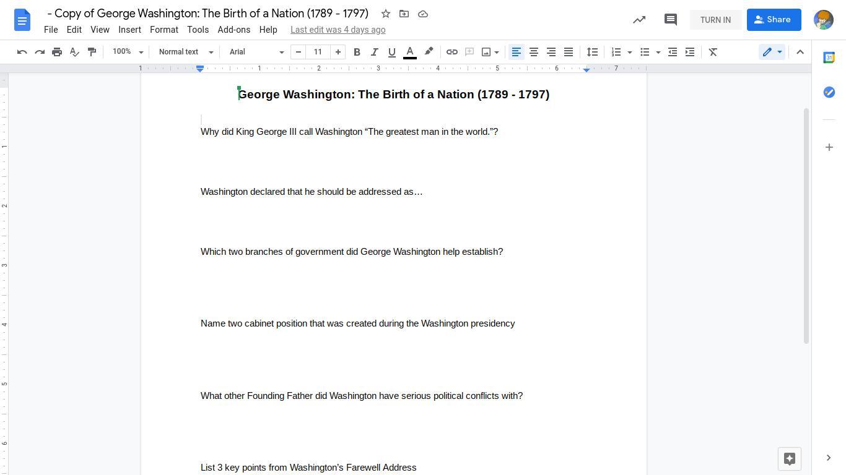
Task: Toggle italic formatting
Action: pyautogui.click(x=374, y=52)
